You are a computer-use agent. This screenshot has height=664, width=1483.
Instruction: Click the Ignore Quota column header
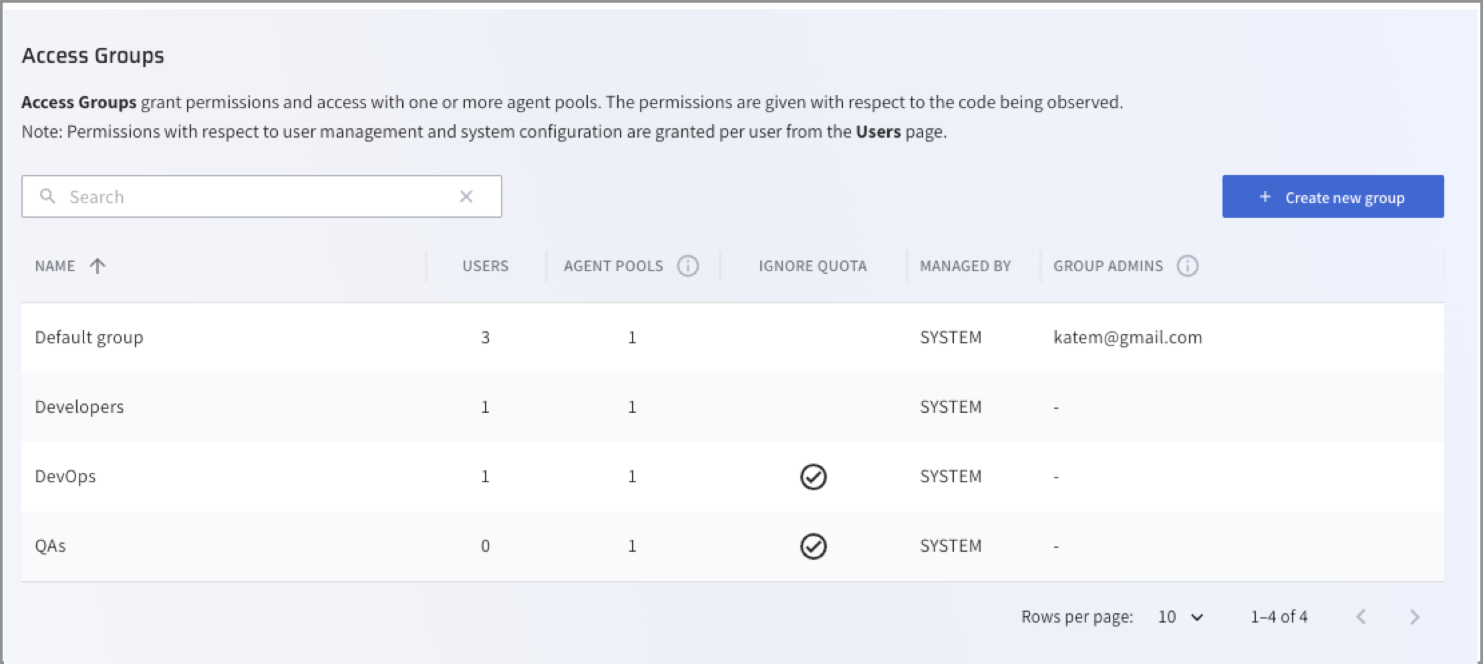click(812, 266)
